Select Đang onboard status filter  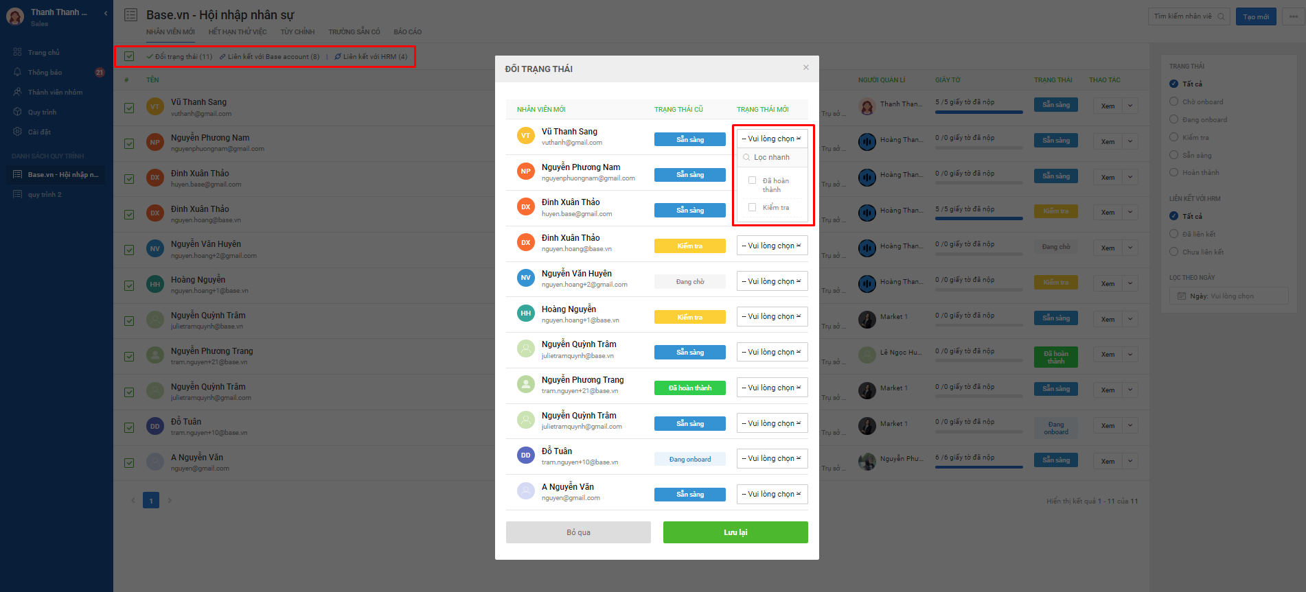[1173, 119]
